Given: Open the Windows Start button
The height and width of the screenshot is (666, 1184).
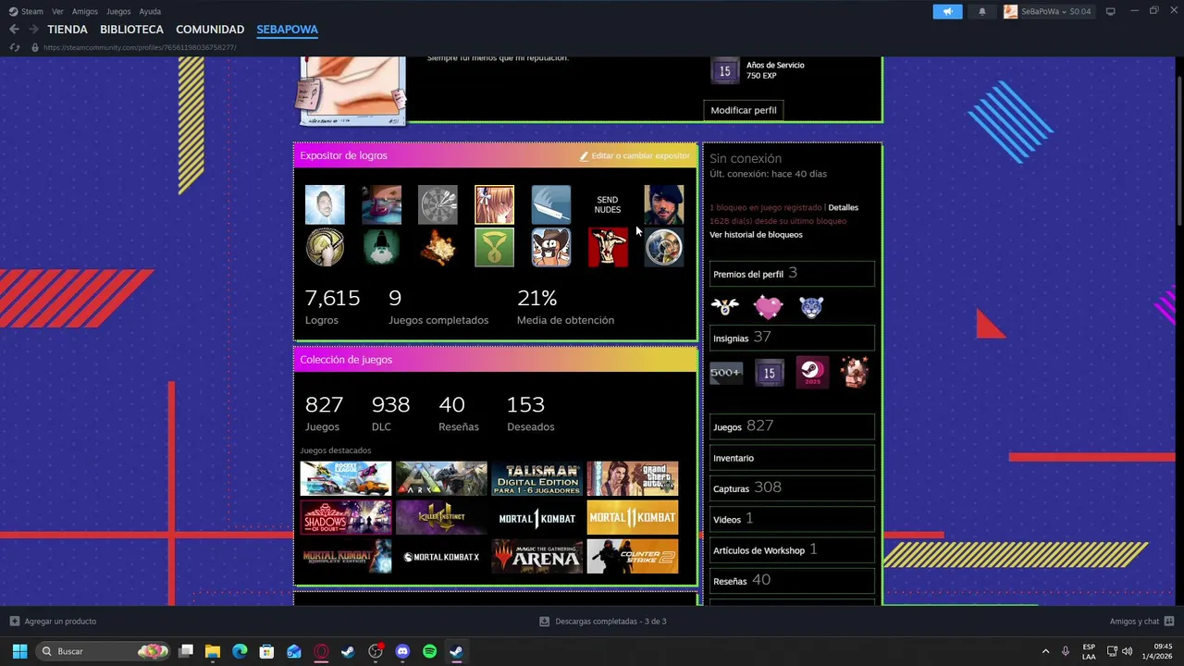Looking at the screenshot, I should [x=19, y=651].
